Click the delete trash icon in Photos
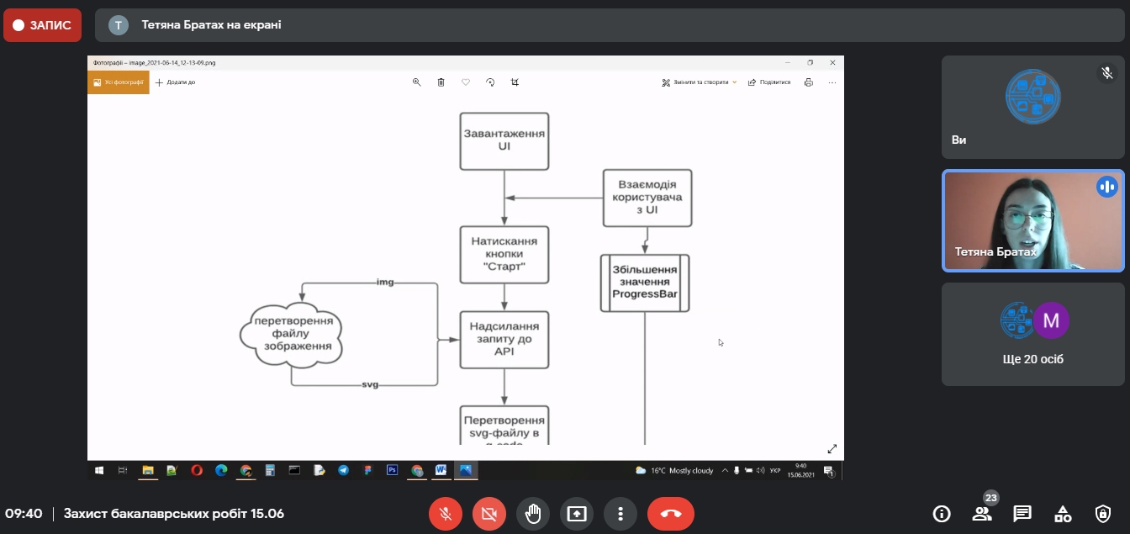Viewport: 1130px width, 534px height. point(441,82)
